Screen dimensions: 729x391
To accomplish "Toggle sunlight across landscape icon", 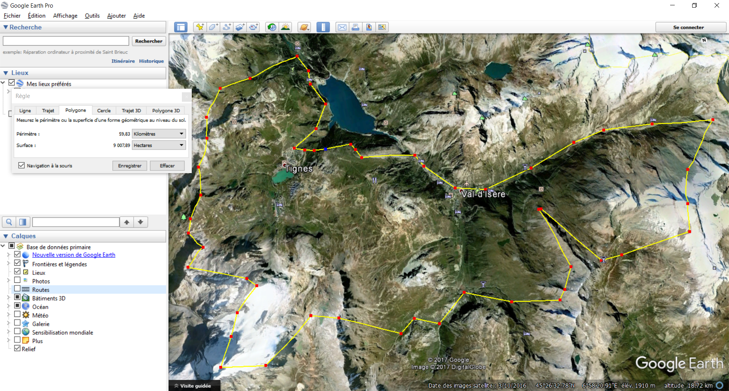I will tap(285, 27).
